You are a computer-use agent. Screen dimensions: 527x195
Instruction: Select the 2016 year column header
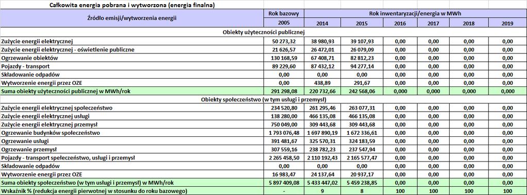click(x=400, y=23)
